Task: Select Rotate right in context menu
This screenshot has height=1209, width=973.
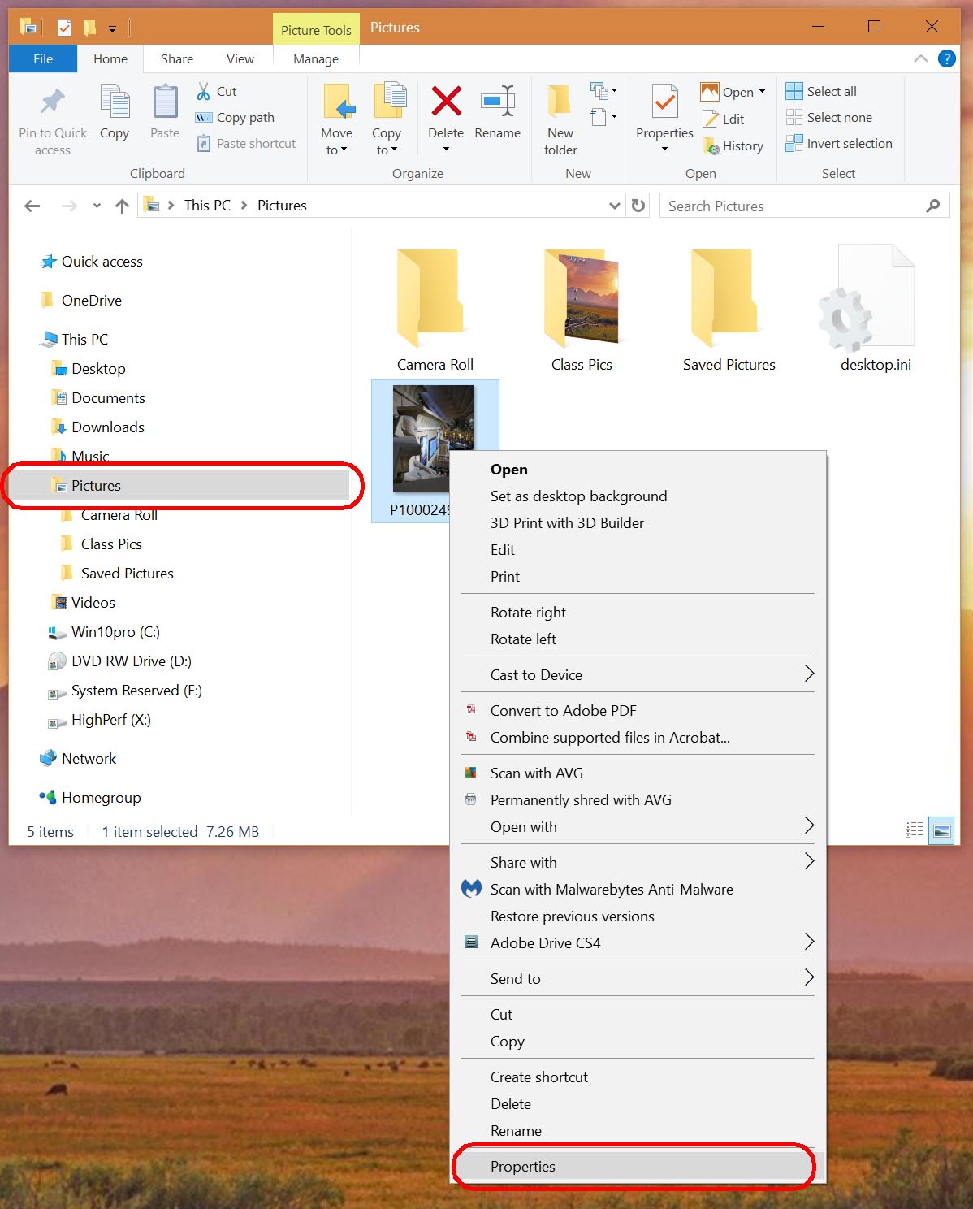Action: tap(528, 613)
